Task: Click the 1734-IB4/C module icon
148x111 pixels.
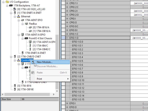Action: (30, 46)
